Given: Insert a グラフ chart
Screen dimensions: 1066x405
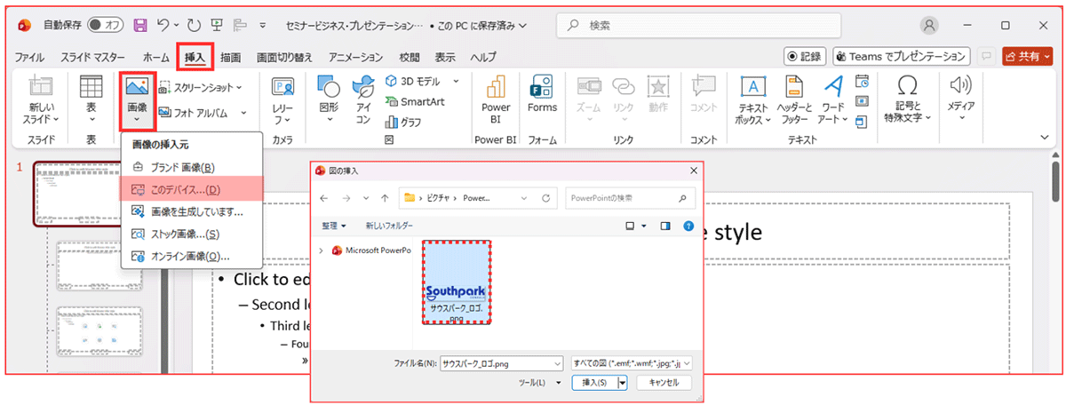Looking at the screenshot, I should [x=403, y=122].
